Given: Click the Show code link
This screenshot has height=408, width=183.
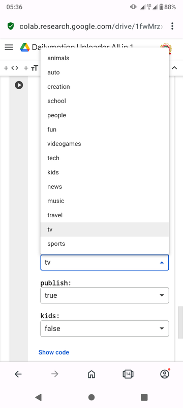Looking at the screenshot, I should (54, 352).
